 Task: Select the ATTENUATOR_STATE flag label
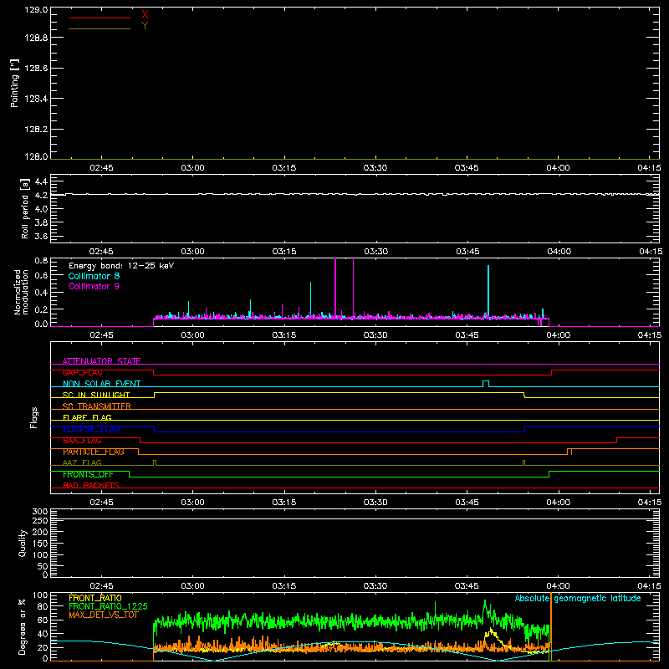tap(101, 361)
